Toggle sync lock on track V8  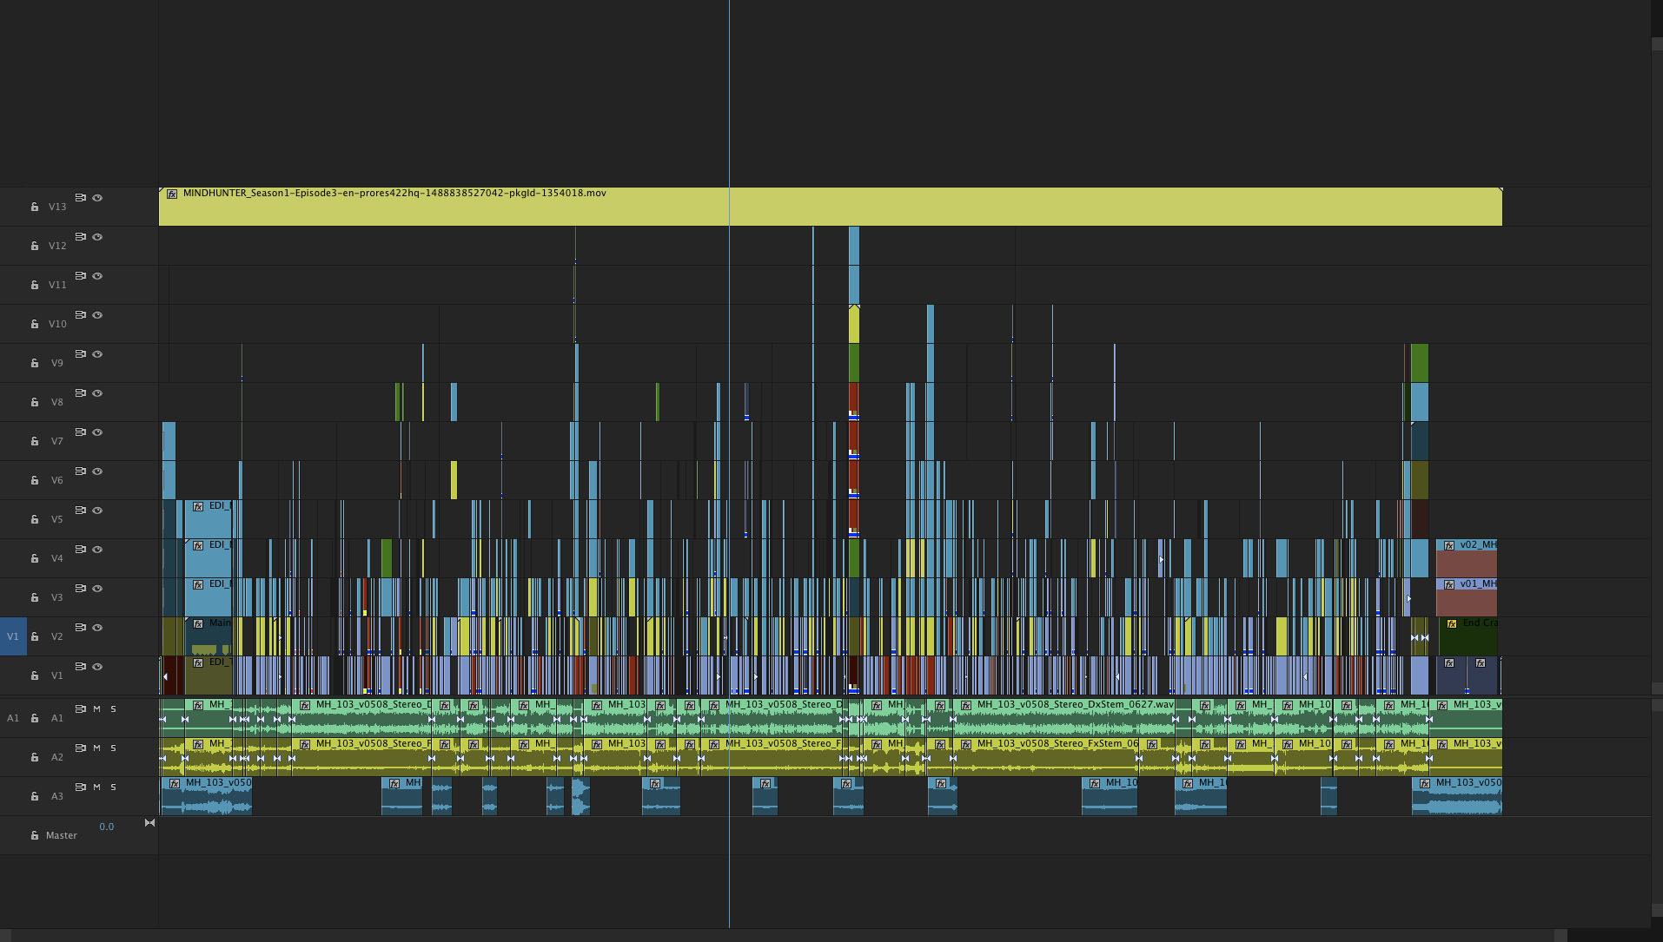click(x=80, y=393)
